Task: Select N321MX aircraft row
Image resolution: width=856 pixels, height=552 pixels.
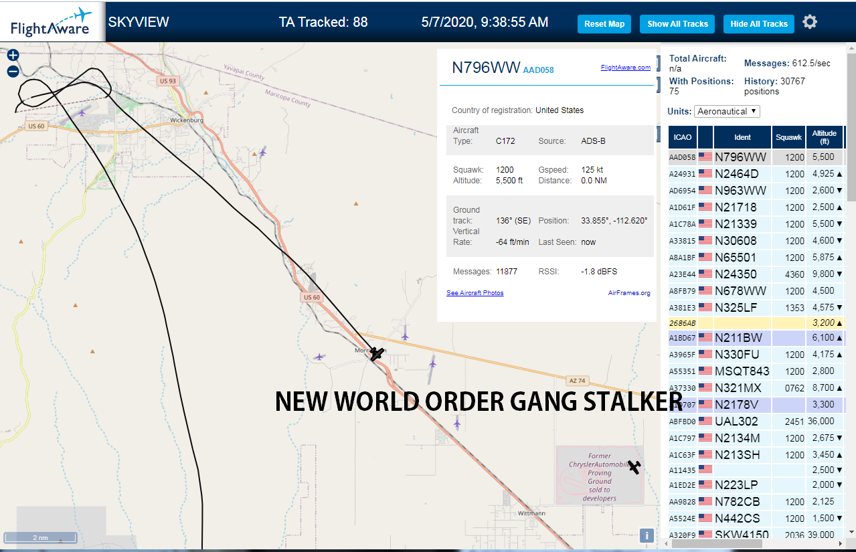Action: point(756,388)
